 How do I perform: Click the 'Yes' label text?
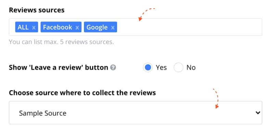pyautogui.click(x=161, y=68)
